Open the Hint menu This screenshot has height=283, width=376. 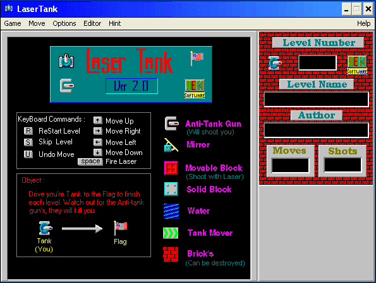tap(114, 23)
